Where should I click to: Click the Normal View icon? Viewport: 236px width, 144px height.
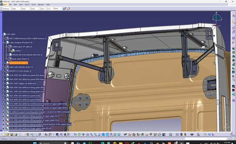tap(99, 134)
